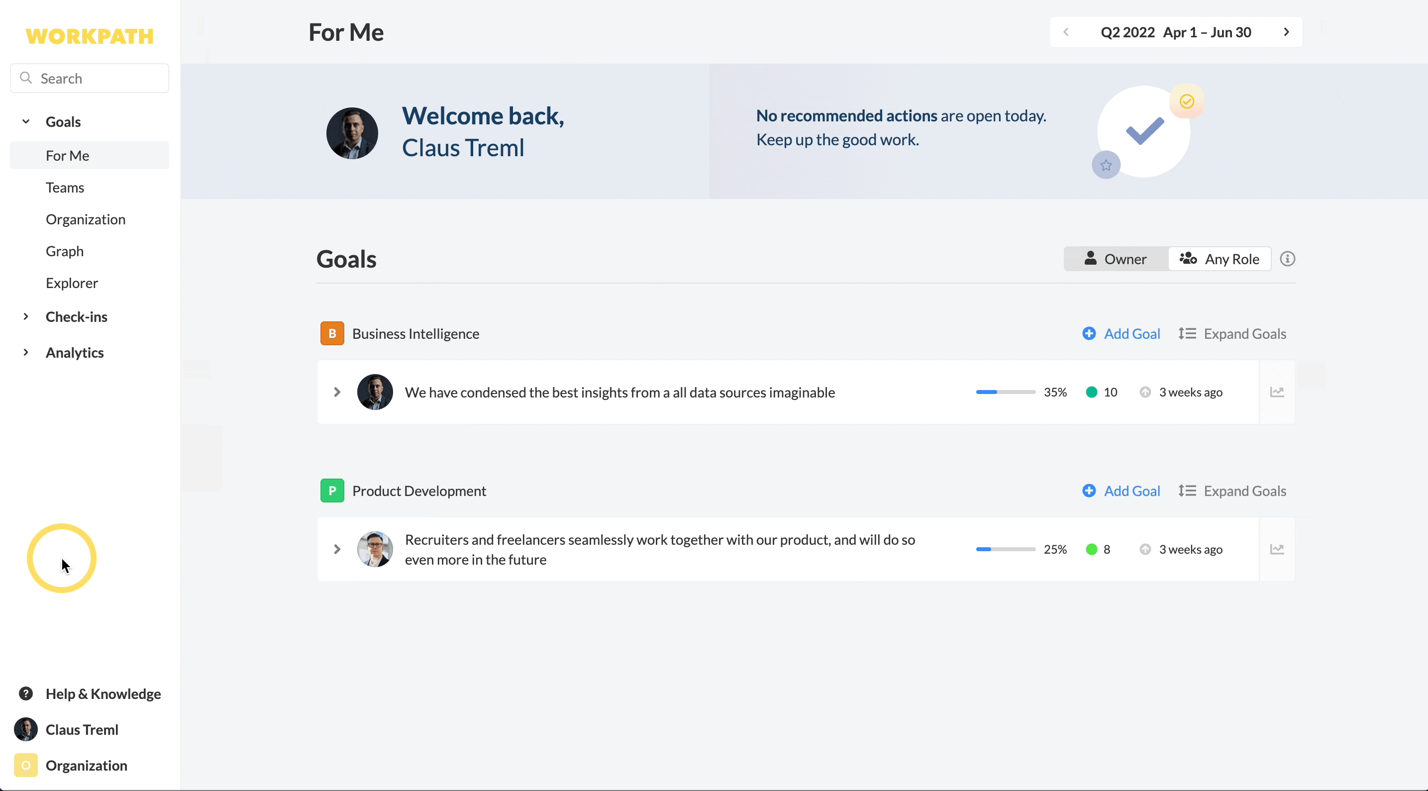The width and height of the screenshot is (1428, 791).
Task: Open the Help & Knowledge question icon
Action: (25, 693)
